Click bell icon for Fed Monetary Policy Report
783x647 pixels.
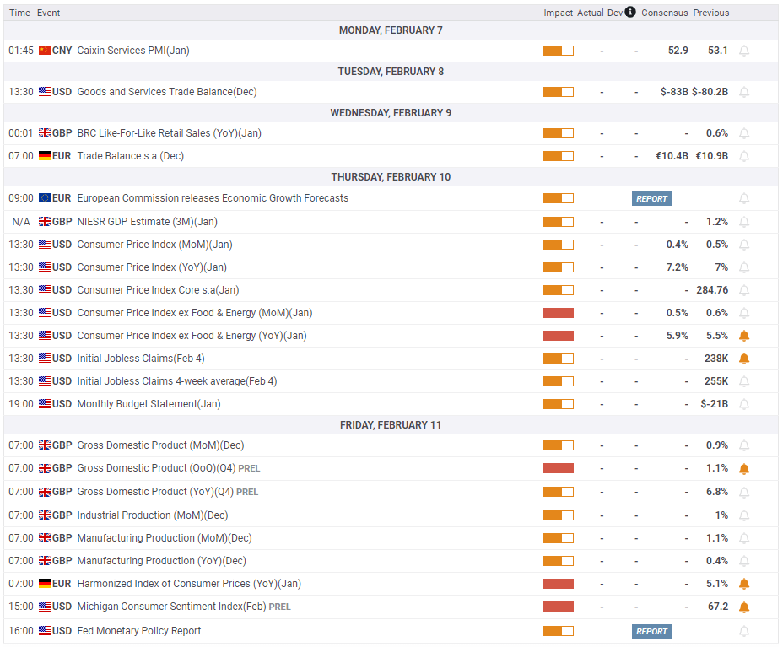(x=744, y=632)
